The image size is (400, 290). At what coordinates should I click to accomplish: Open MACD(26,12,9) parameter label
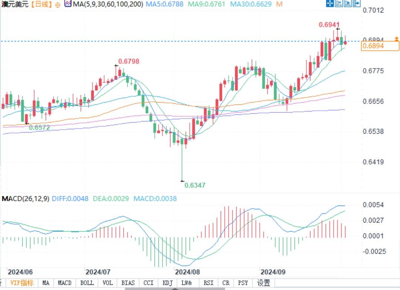coord(26,199)
